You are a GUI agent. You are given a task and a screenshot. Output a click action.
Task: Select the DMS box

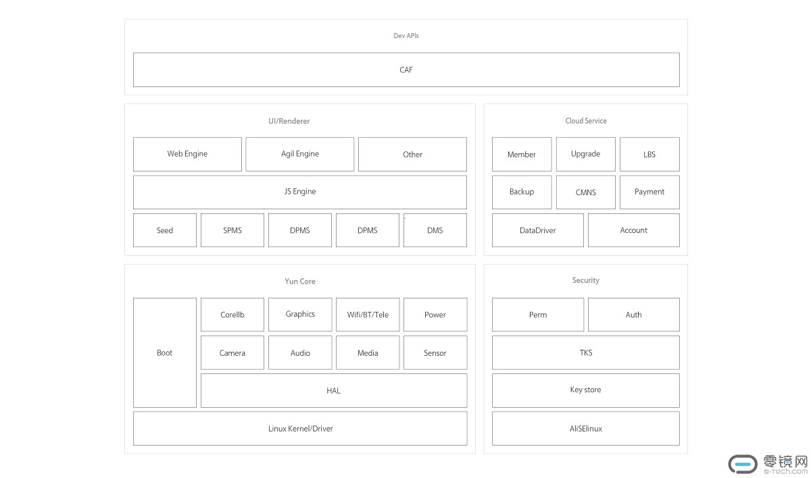(435, 230)
